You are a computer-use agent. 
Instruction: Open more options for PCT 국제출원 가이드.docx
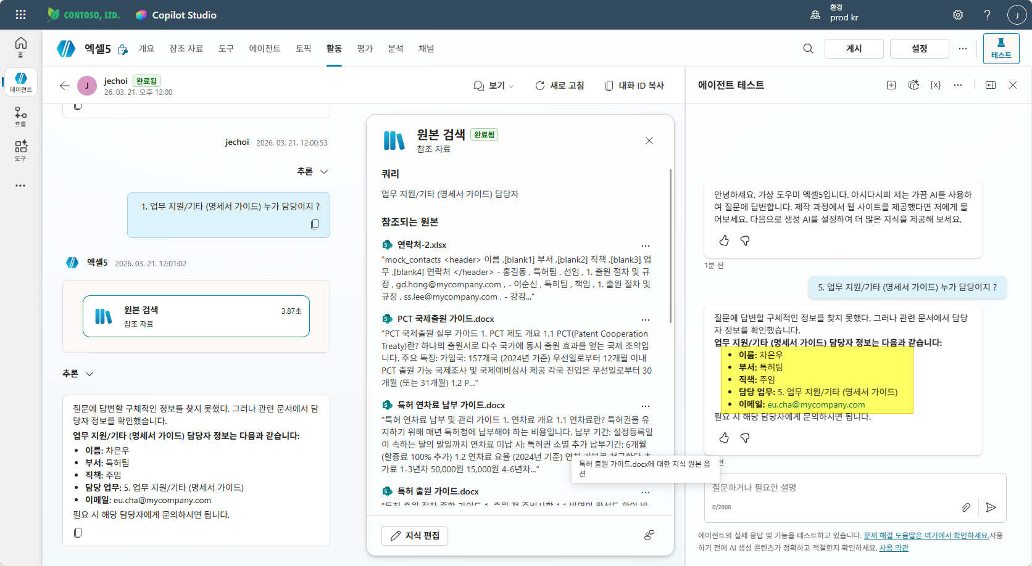pyautogui.click(x=646, y=319)
